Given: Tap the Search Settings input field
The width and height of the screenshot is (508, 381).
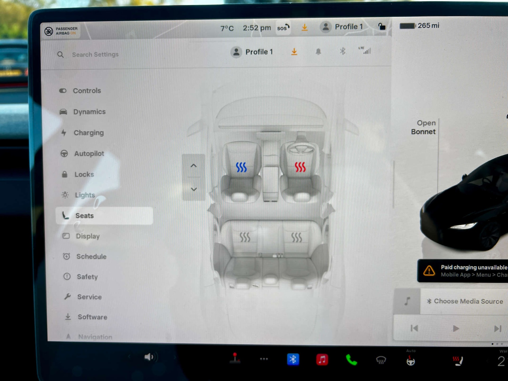Looking at the screenshot, I should [95, 55].
